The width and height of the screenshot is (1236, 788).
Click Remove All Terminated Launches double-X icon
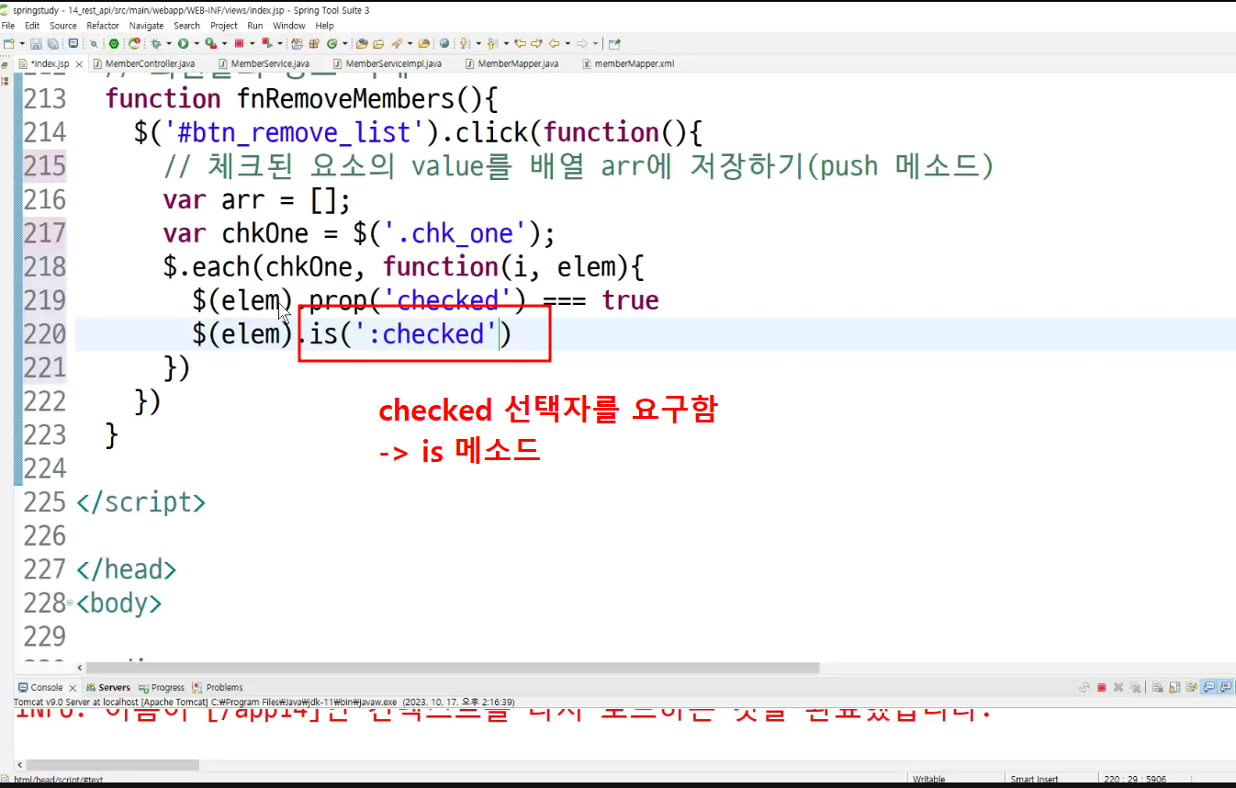[x=1135, y=687]
